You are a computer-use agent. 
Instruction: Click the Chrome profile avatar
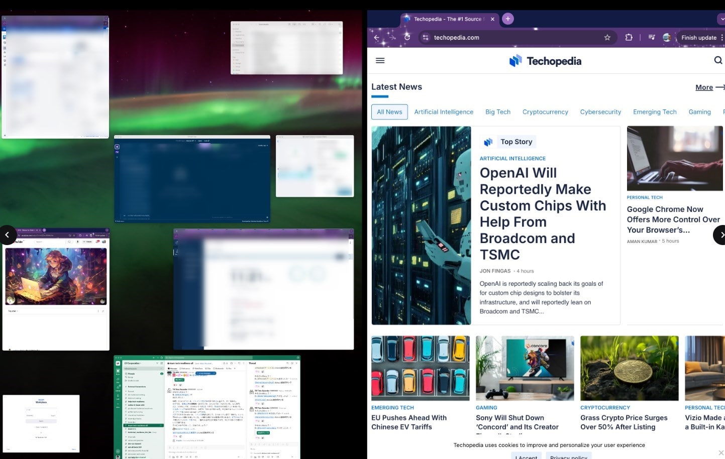pyautogui.click(x=667, y=38)
